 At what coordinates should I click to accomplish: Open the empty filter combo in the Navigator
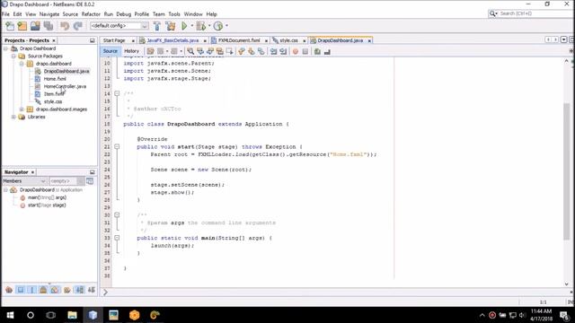66,181
